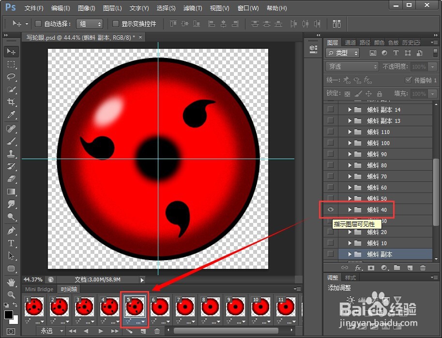The image size is (442, 338).
Task: Show the 蝌蚪 50 layer group
Action: 331,198
